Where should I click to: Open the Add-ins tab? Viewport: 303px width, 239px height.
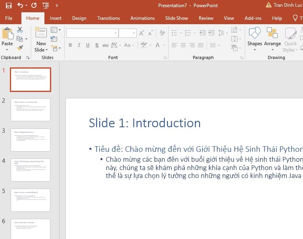coord(253,18)
